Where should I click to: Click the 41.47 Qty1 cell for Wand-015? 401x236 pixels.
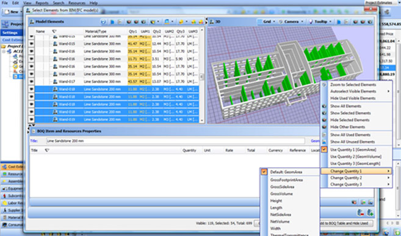(x=132, y=44)
